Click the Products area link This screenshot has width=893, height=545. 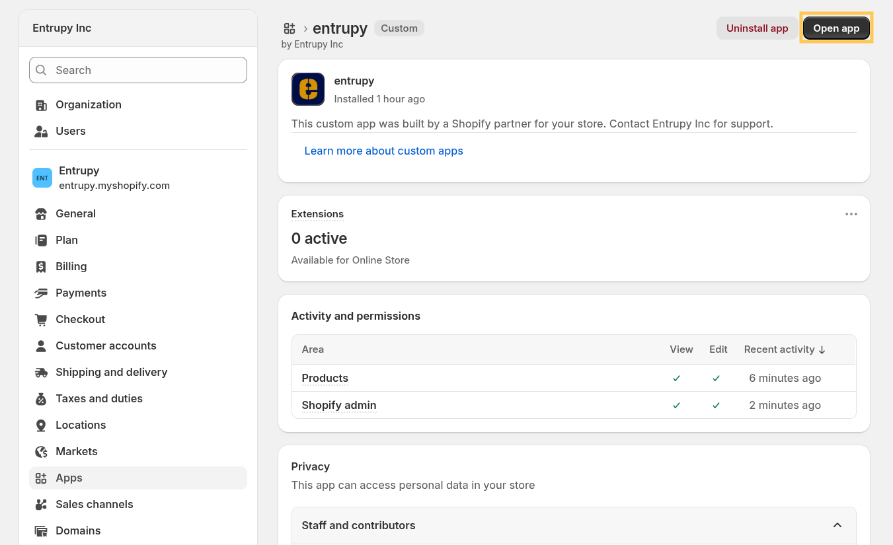click(325, 379)
